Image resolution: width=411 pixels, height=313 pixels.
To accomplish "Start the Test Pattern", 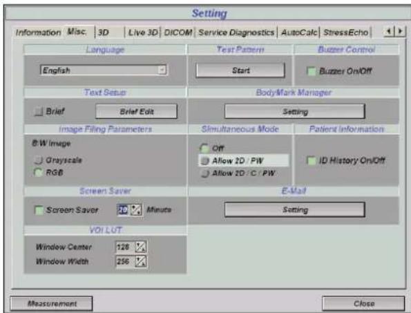I will click(240, 70).
